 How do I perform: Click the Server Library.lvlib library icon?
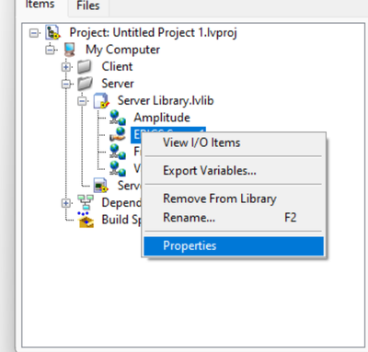[x=101, y=100]
